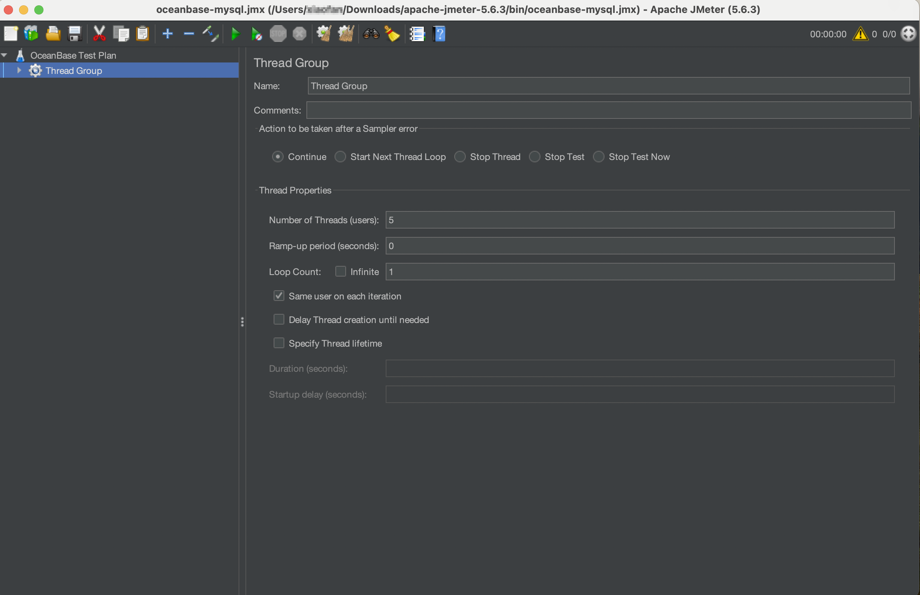Select OceanBase Test Plan in tree
Screen dimensions: 920x595
[73, 55]
